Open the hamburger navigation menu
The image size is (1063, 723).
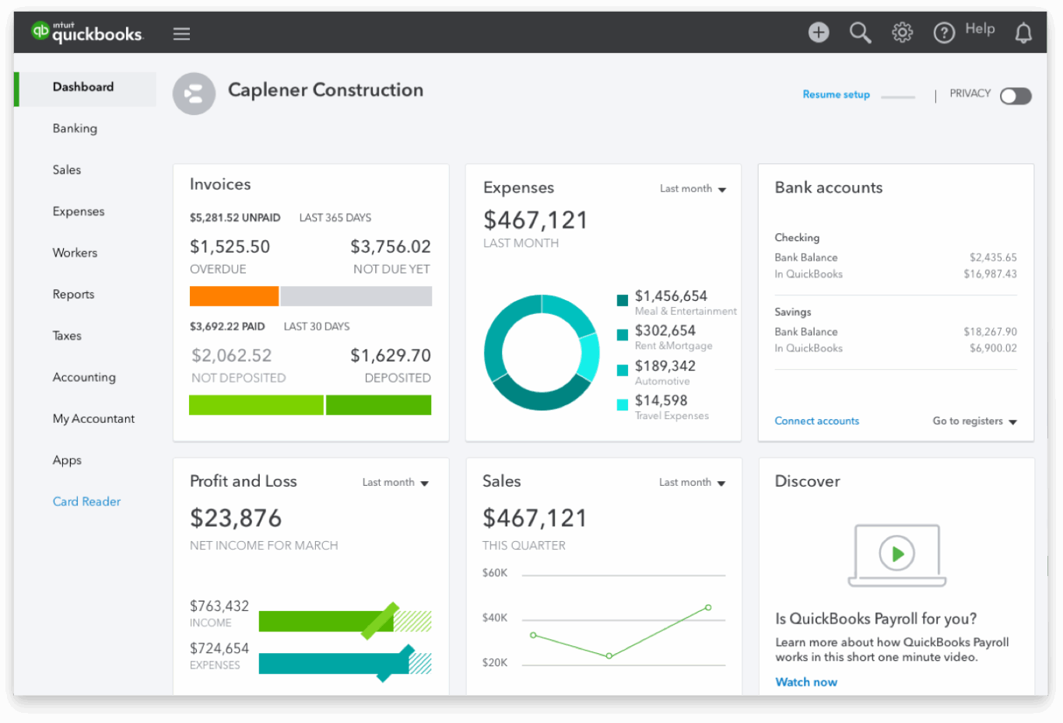[x=181, y=33]
